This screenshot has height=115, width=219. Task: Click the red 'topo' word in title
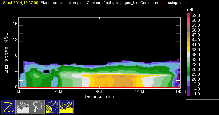pos(163,3)
